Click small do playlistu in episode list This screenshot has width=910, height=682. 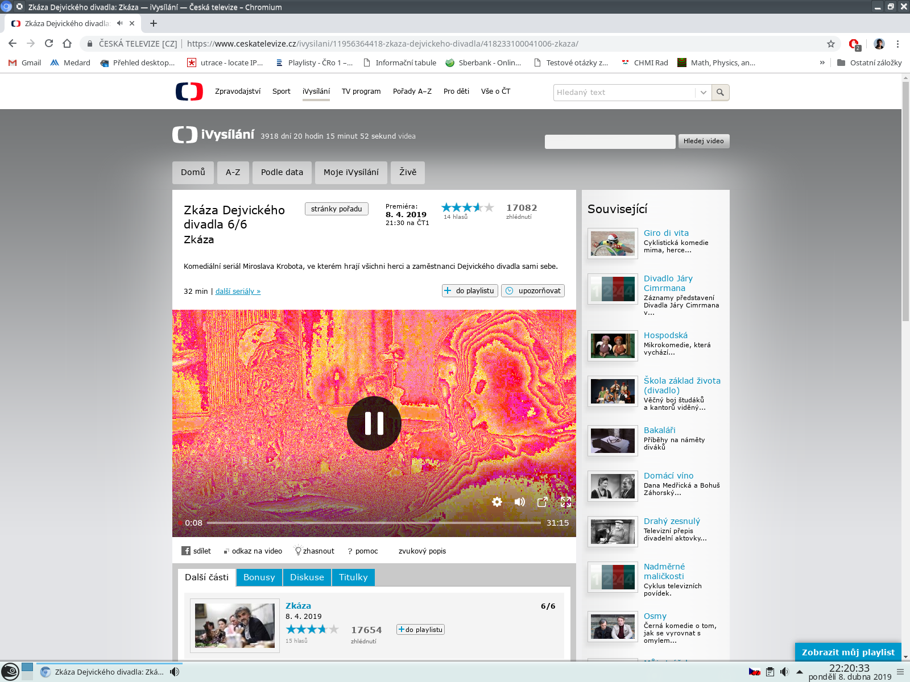coord(420,629)
